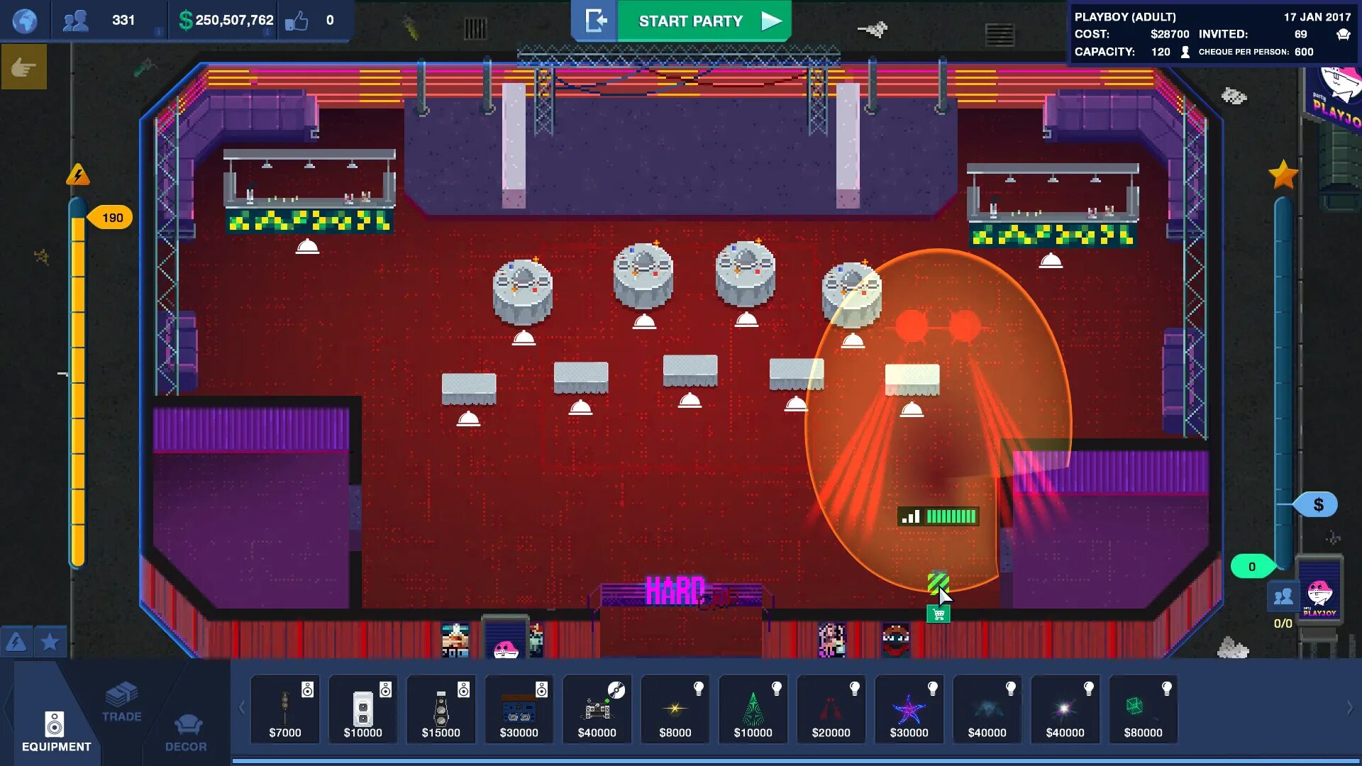The width and height of the screenshot is (1362, 766).
Task: Click the guests icon above 0/0
Action: pos(1283,596)
